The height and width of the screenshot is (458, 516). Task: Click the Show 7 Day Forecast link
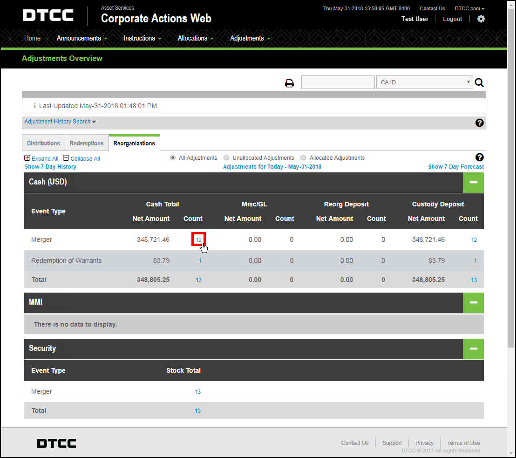click(x=455, y=167)
